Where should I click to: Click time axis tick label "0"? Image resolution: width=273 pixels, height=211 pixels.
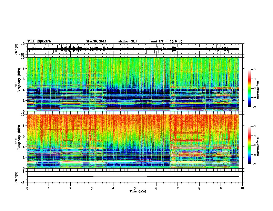click(27, 188)
